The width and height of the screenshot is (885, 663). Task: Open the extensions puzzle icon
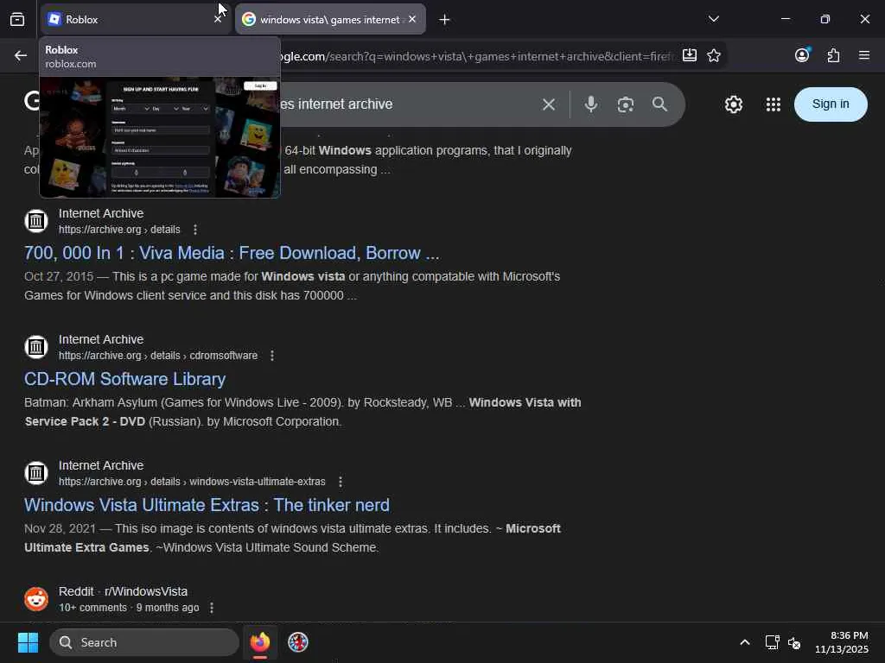[833, 55]
